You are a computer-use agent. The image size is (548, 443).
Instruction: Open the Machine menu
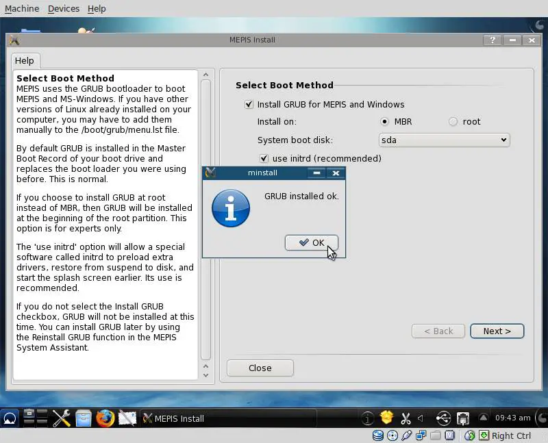pos(22,8)
